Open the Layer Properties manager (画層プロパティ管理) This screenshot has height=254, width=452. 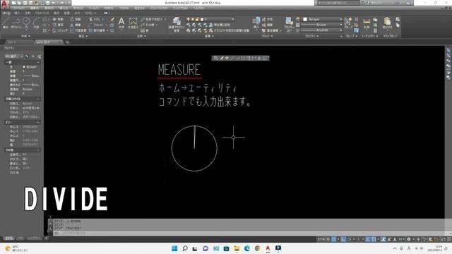click(177, 24)
